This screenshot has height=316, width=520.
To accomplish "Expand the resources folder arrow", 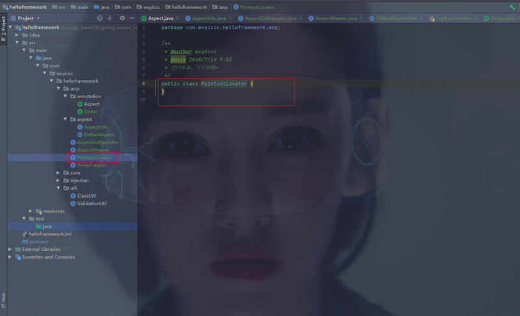I will tap(31, 211).
